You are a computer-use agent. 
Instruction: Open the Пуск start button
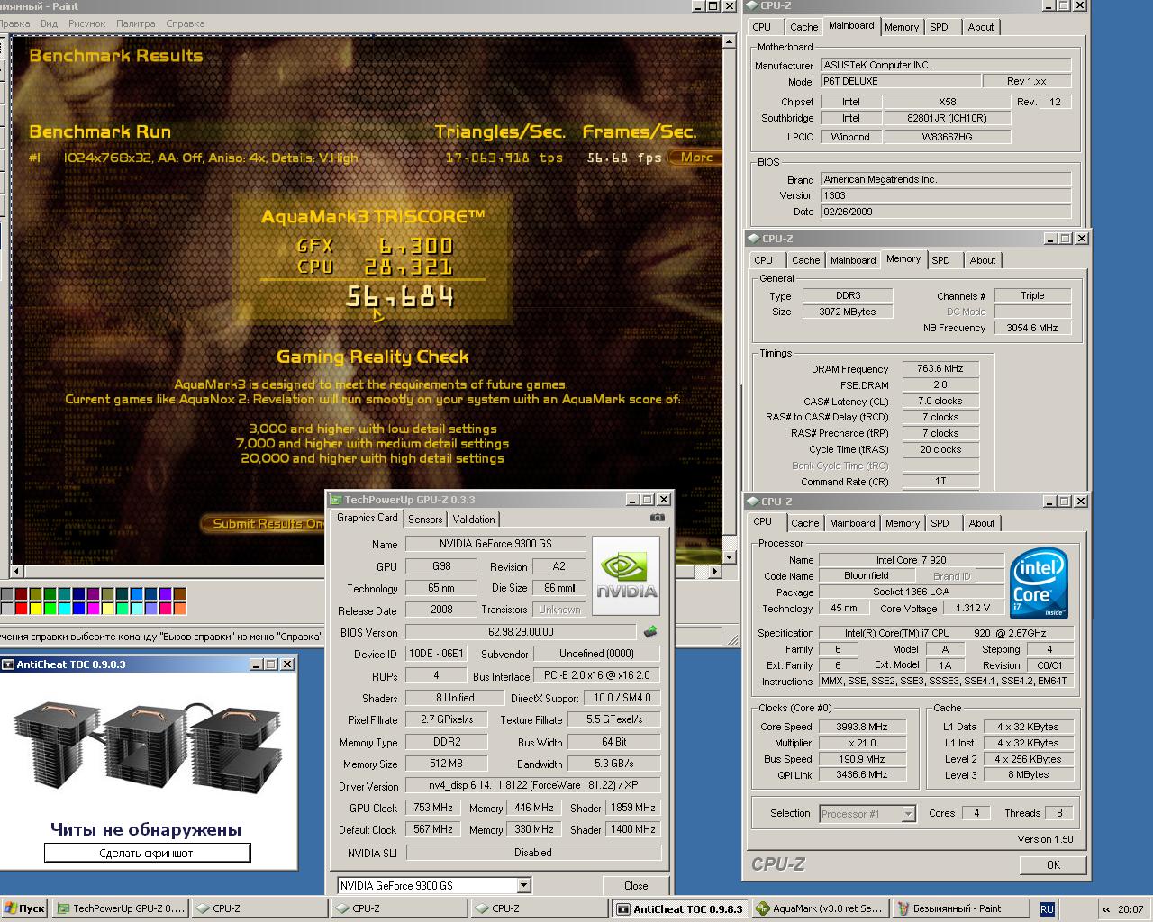pos(25,908)
